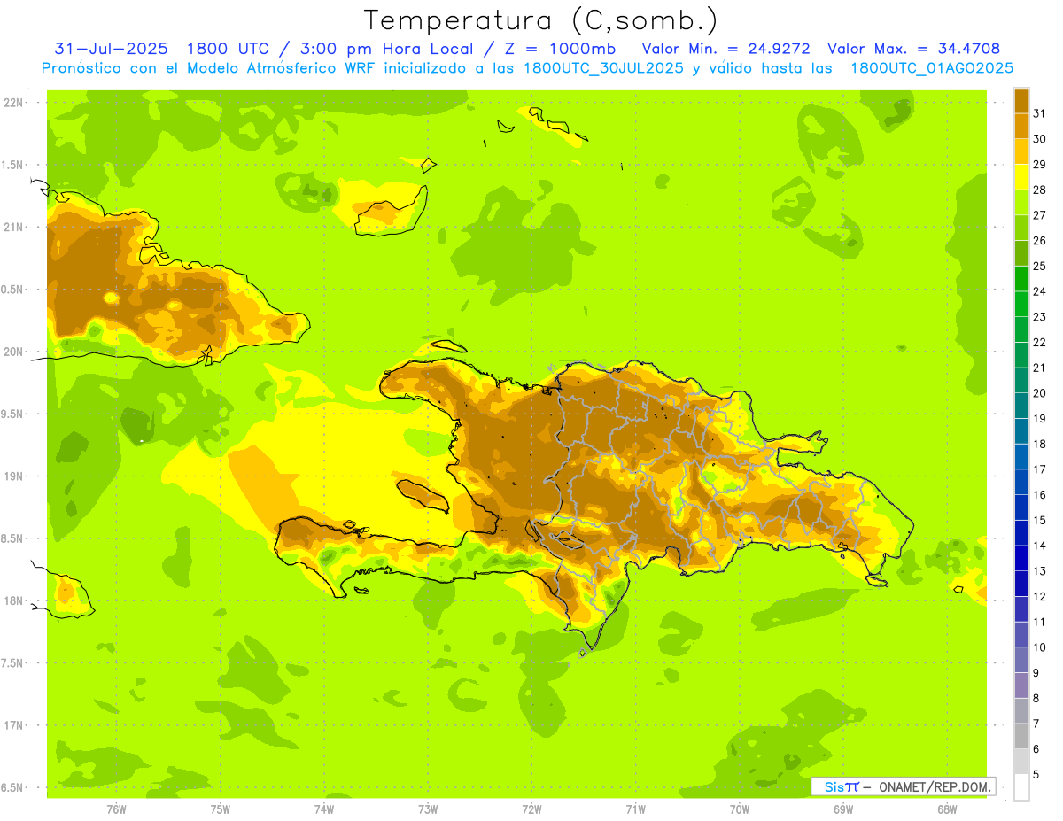Click the '22N' latitude axis label

[13, 103]
